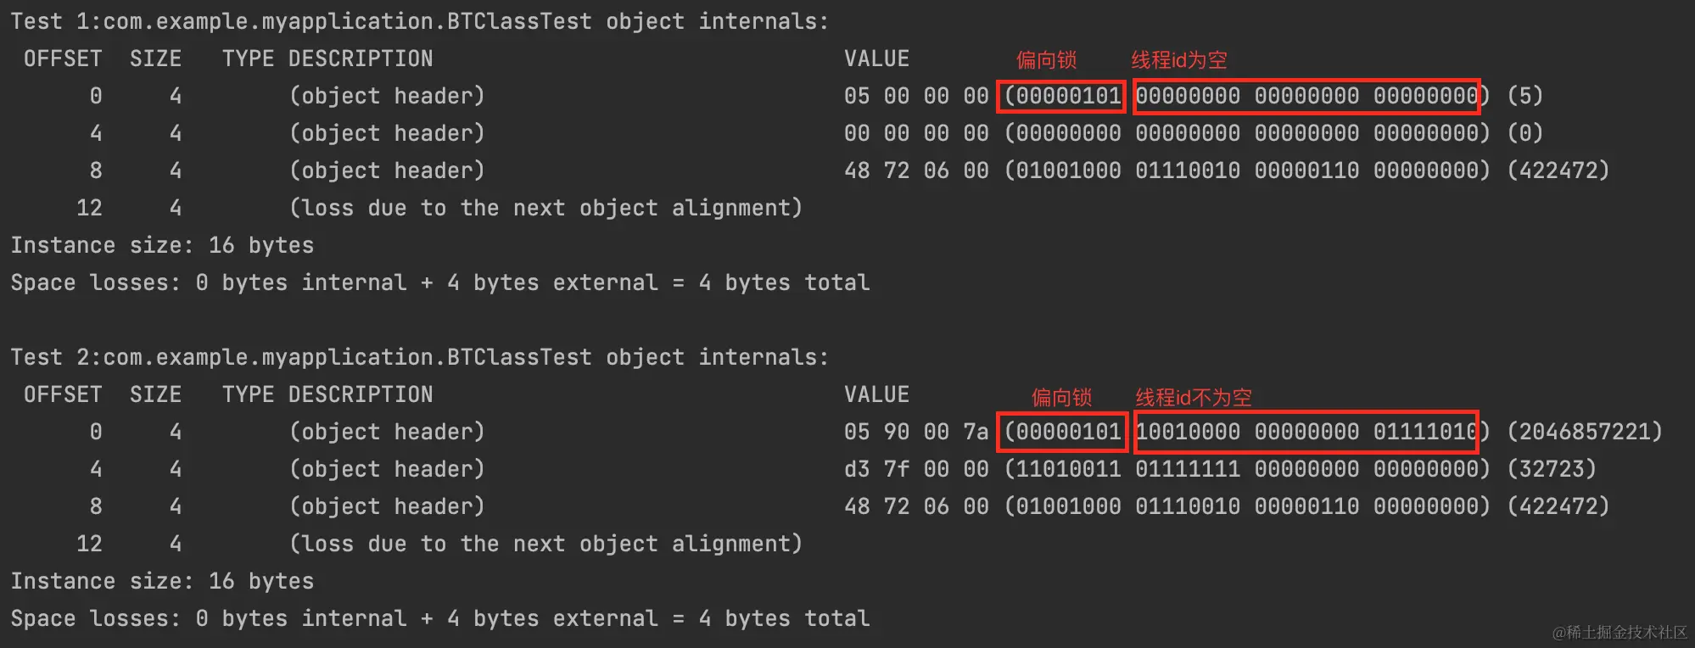Click the 'TYPE DESCRIPTION' header in Test 2

click(x=327, y=394)
